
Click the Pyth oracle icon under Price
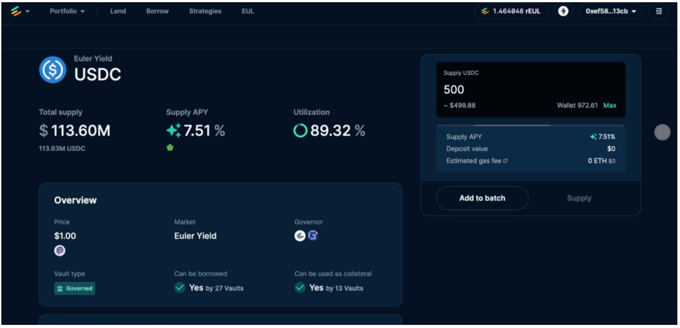pyautogui.click(x=60, y=251)
